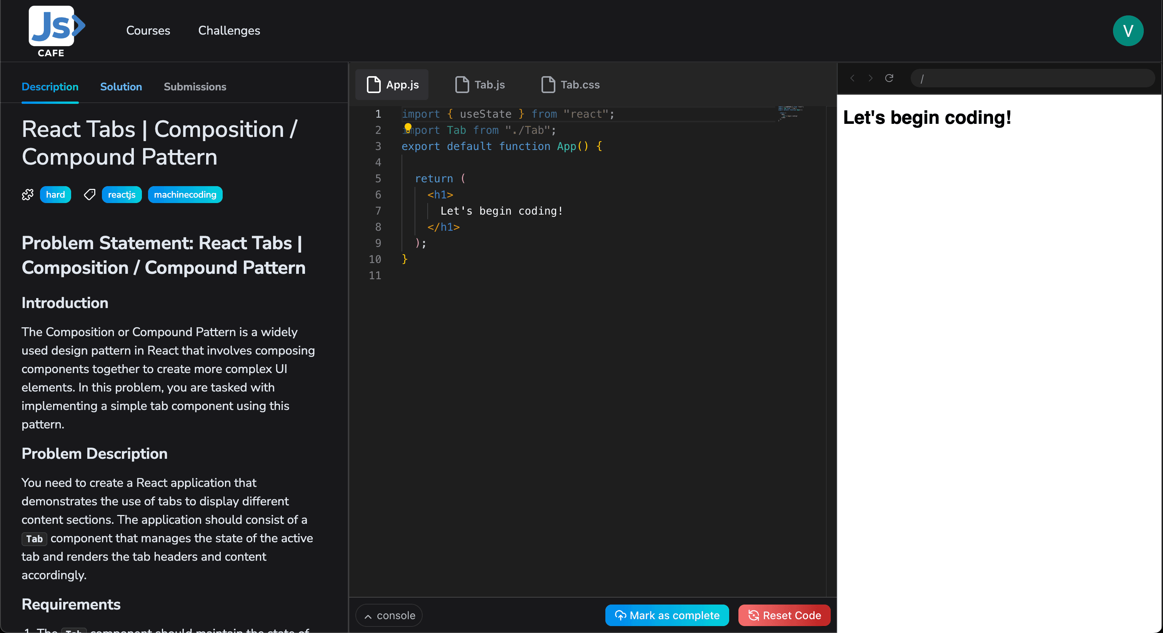Expand the console panel
The height and width of the screenshot is (633, 1163).
point(389,615)
